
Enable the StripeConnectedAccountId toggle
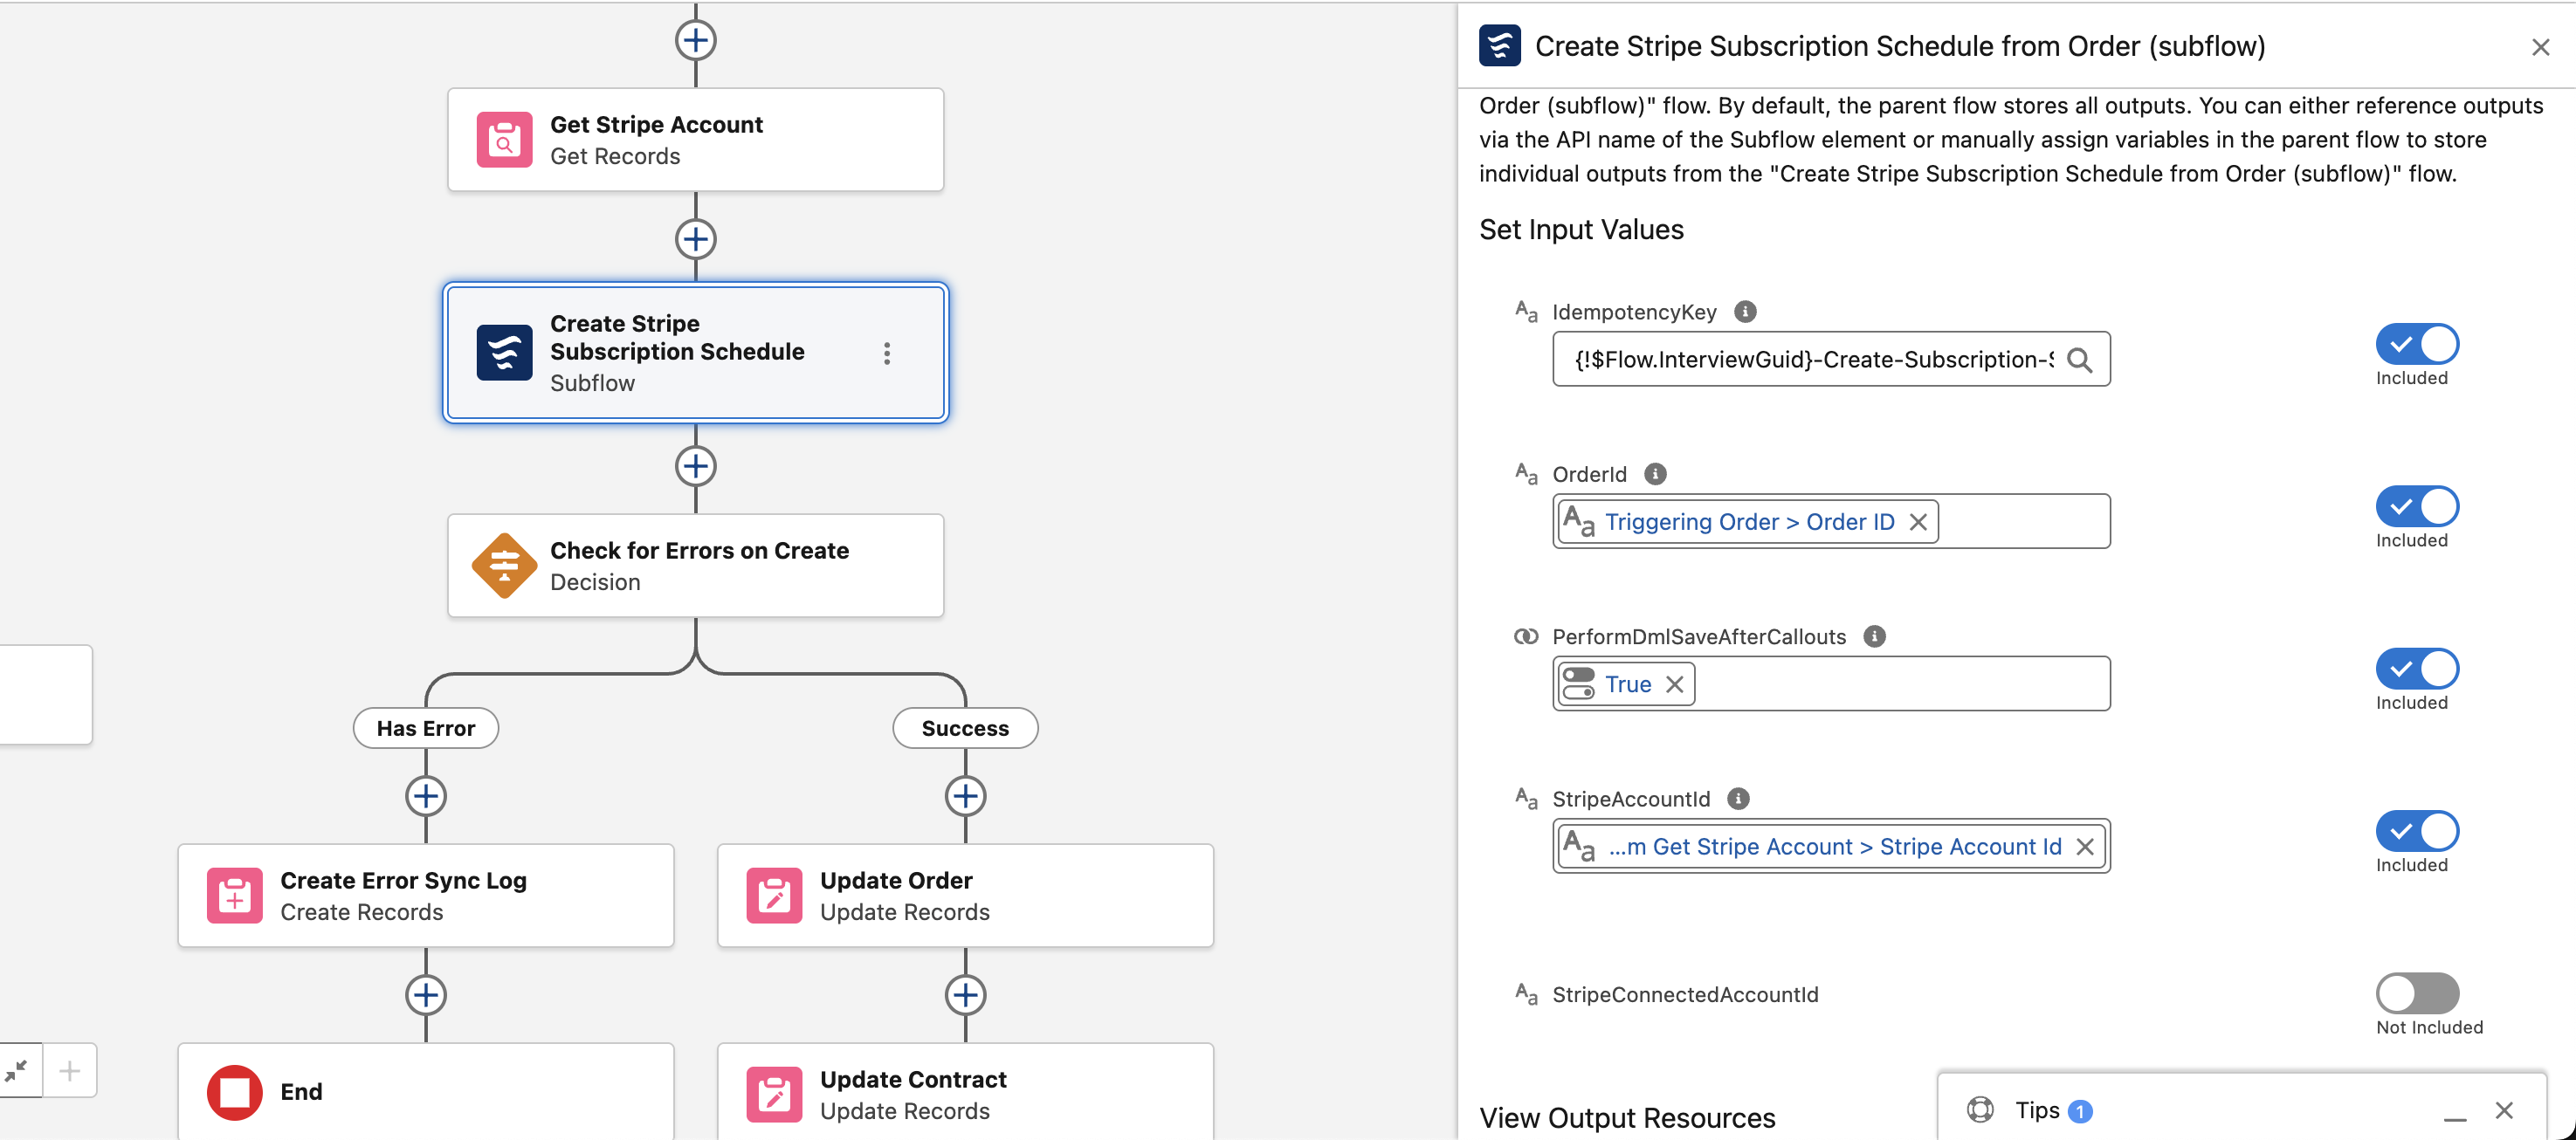pyautogui.click(x=2417, y=994)
